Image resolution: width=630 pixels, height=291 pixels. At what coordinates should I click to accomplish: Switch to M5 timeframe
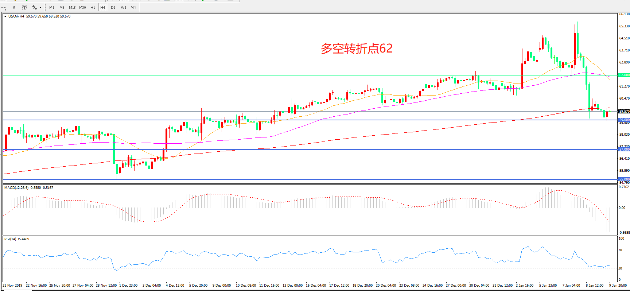click(62, 7)
